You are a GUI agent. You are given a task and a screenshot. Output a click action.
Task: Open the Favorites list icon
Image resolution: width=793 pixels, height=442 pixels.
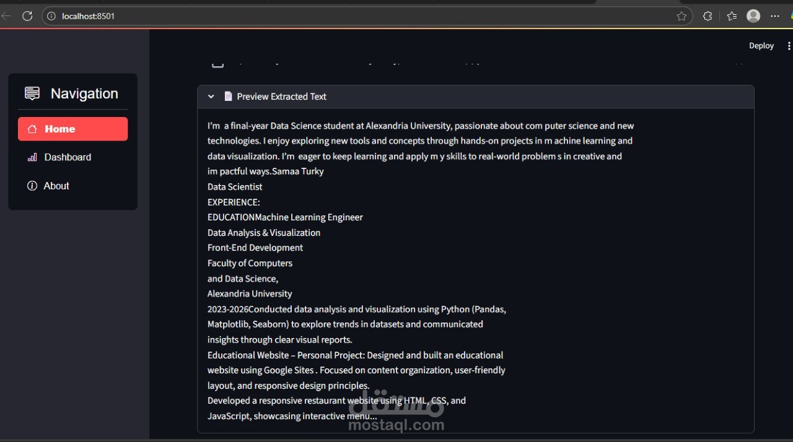[x=732, y=16]
